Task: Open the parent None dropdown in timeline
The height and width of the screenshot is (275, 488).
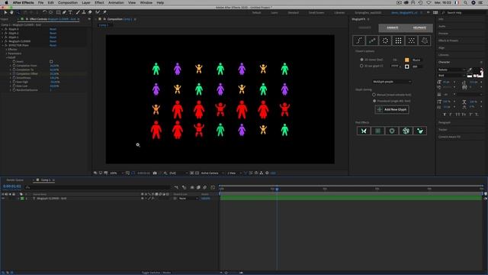Action: click(188, 199)
